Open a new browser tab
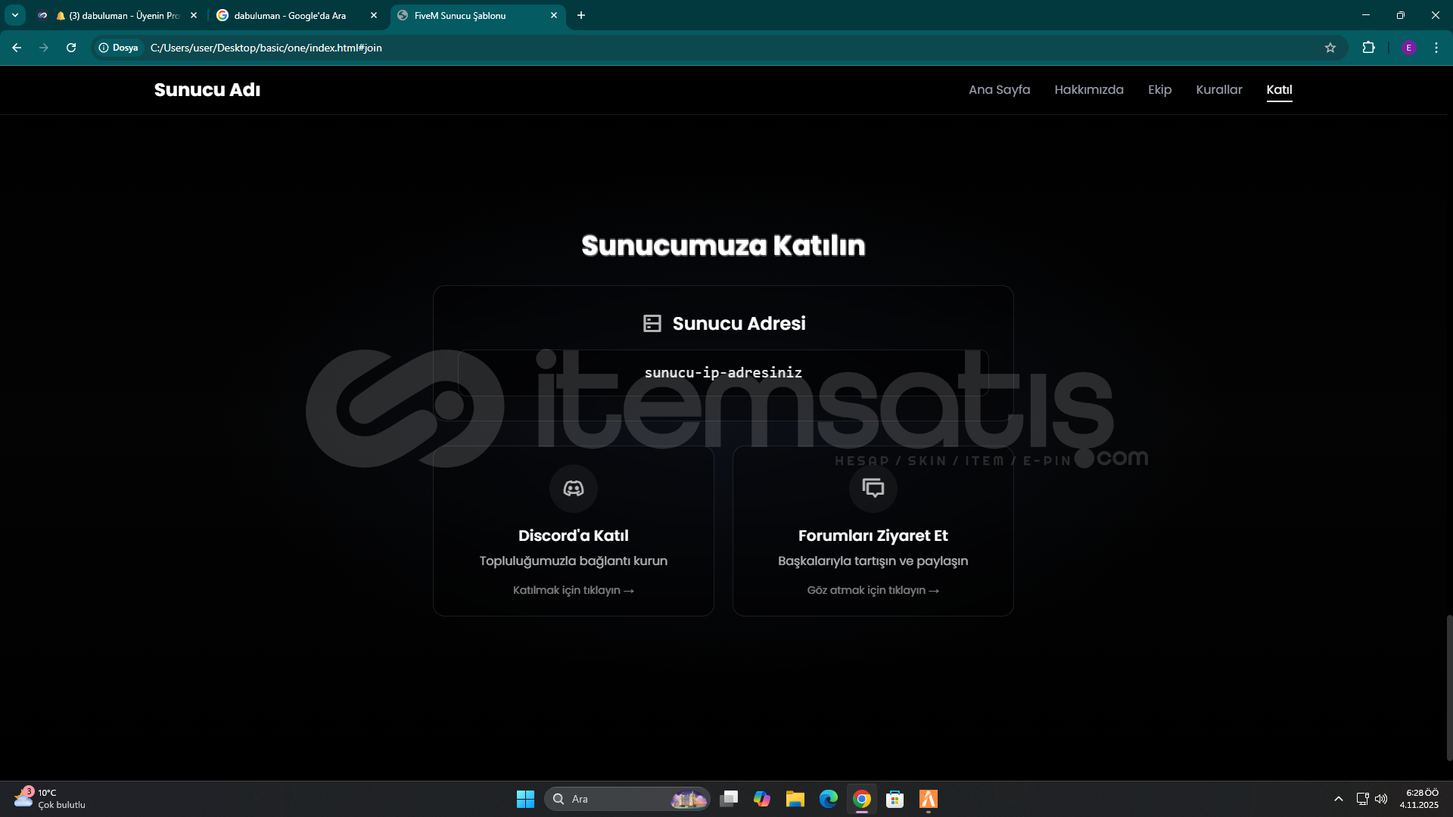The width and height of the screenshot is (1453, 817). click(x=580, y=15)
